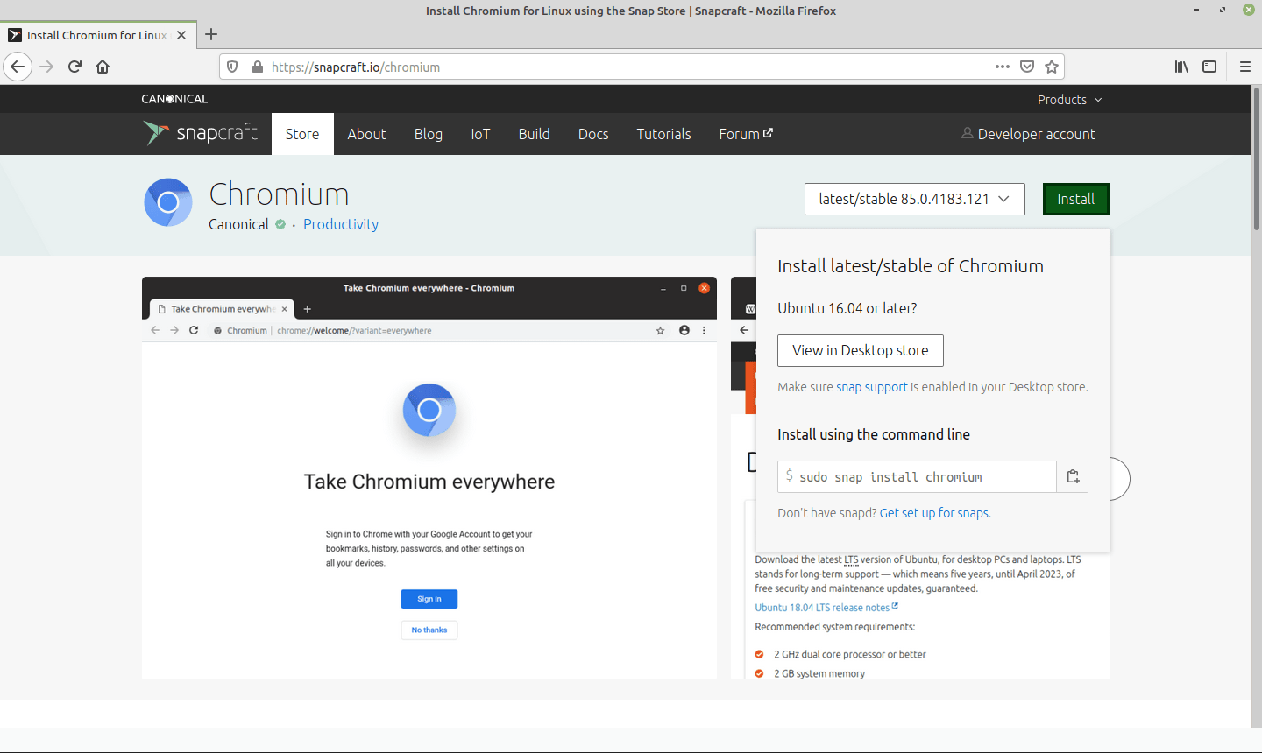Select the Store tab
Image resolution: width=1262 pixels, height=753 pixels.
pyautogui.click(x=302, y=134)
